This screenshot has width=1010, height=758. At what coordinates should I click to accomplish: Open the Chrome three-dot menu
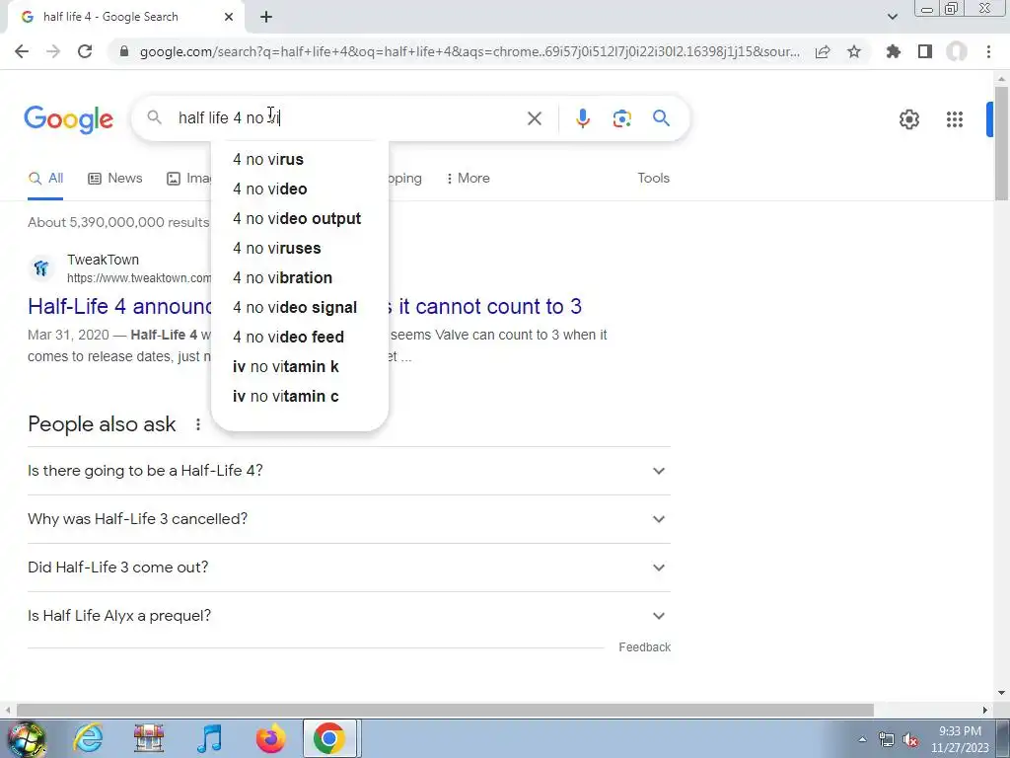point(988,51)
